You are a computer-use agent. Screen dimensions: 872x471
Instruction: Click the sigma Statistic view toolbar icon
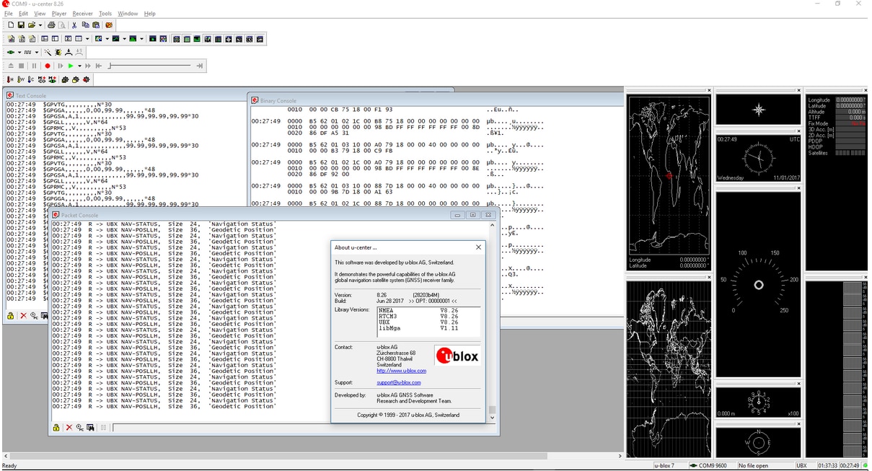68,39
